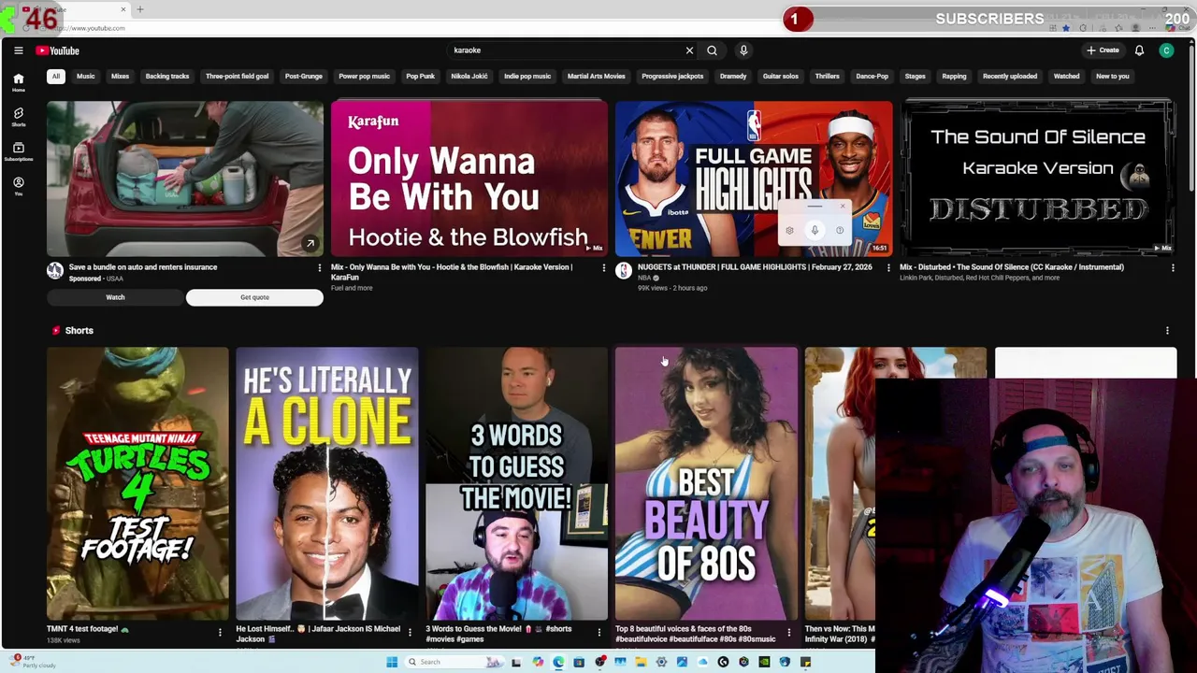Open more options for USAA ad

click(320, 268)
